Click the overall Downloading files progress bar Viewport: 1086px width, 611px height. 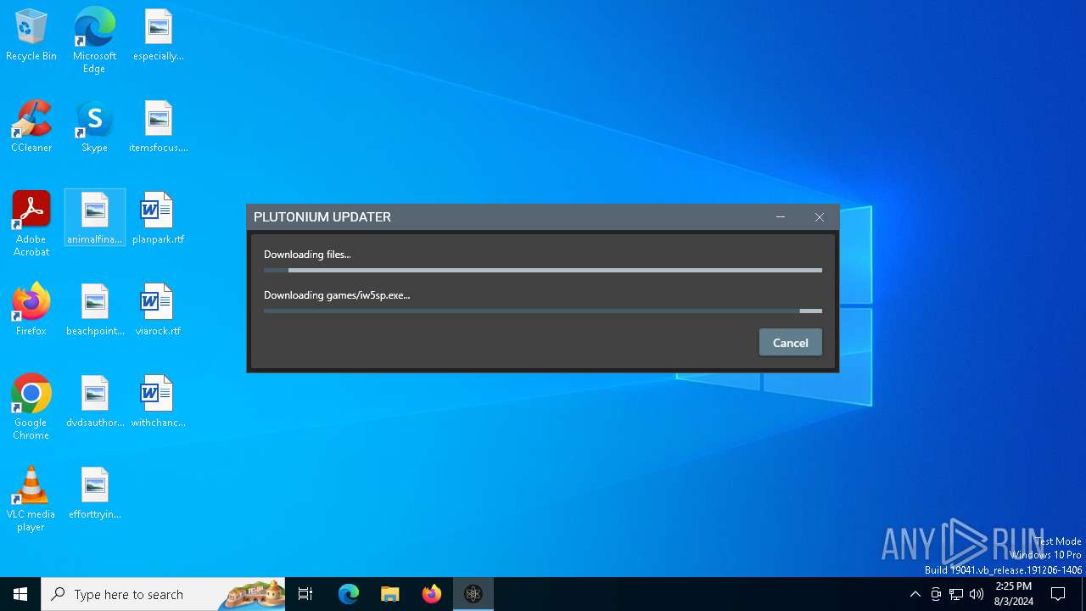[x=543, y=271]
